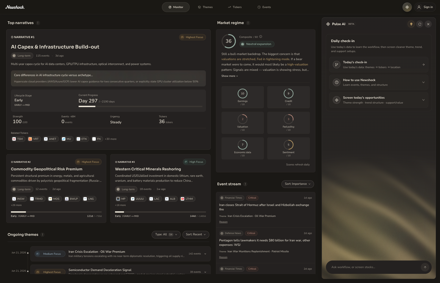
Task: Open the VRT ticker chip
Action: (34, 139)
